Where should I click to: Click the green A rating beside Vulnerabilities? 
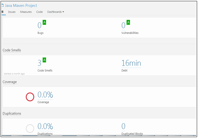[x=128, y=22]
